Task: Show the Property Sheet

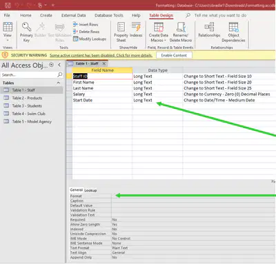Action: click(x=121, y=32)
